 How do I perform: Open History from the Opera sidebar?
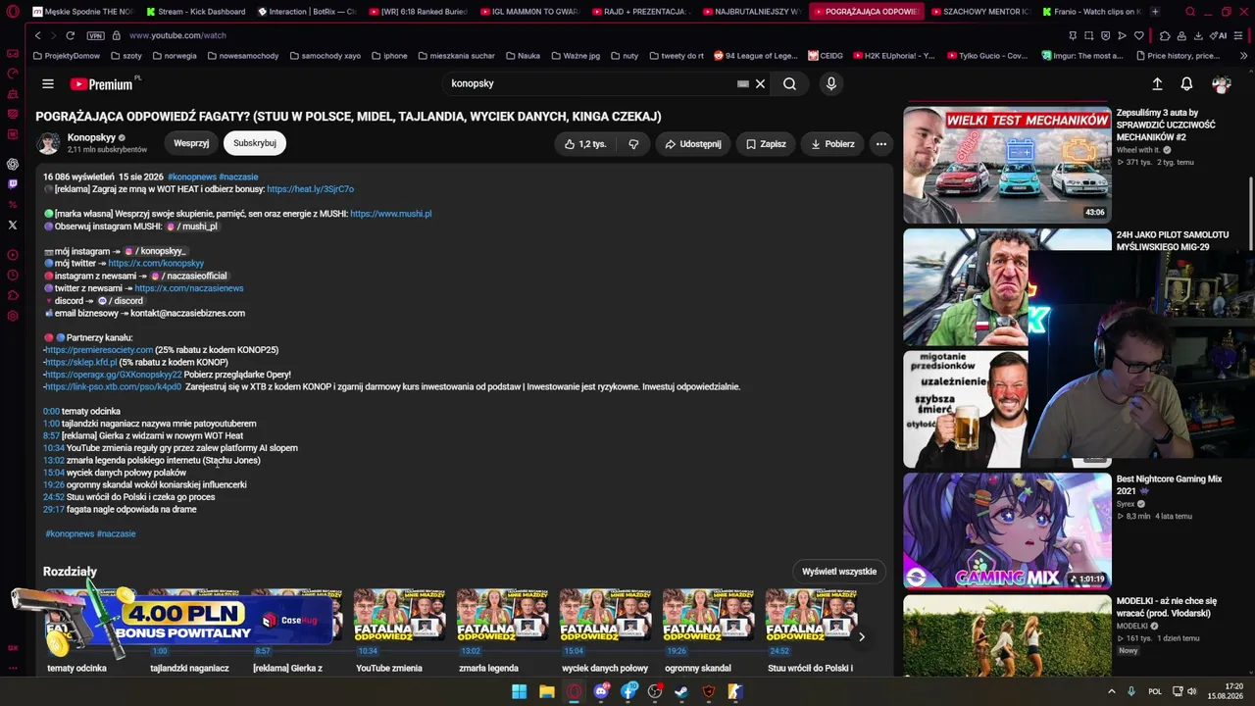(12, 276)
